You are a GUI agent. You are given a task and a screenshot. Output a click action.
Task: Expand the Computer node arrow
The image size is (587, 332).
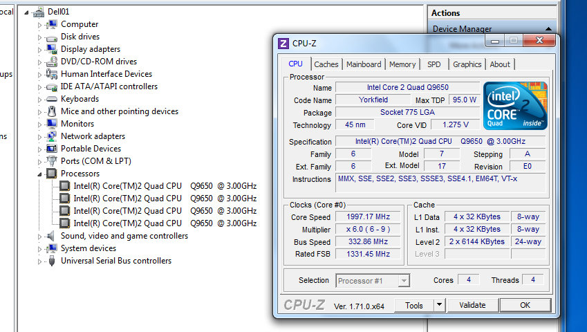39,25
